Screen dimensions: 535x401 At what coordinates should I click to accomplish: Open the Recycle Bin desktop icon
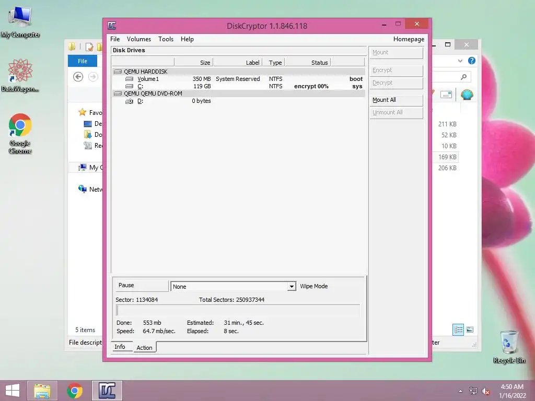click(509, 347)
